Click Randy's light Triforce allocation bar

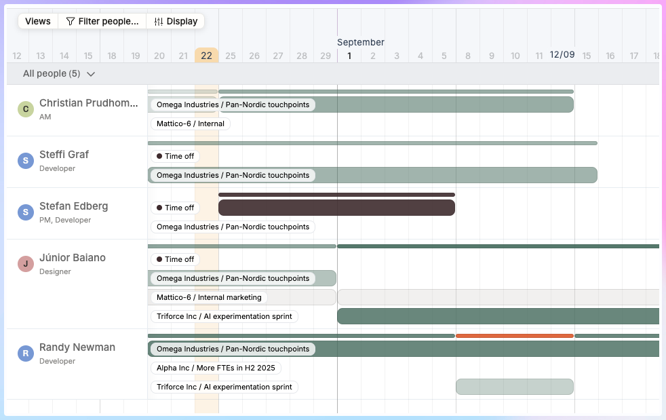[515, 387]
